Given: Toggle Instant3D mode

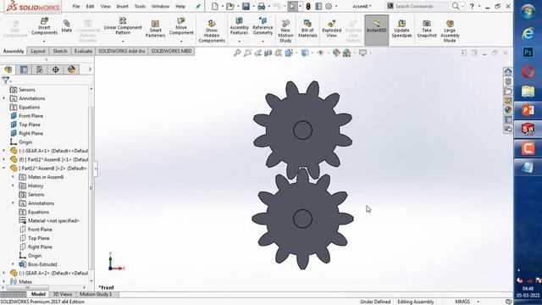Looking at the screenshot, I should (376, 30).
